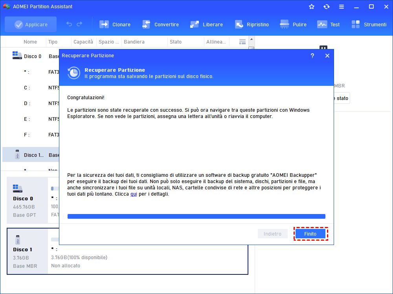
Task: Click the Applicare button in the toolbar
Action: [31, 24]
